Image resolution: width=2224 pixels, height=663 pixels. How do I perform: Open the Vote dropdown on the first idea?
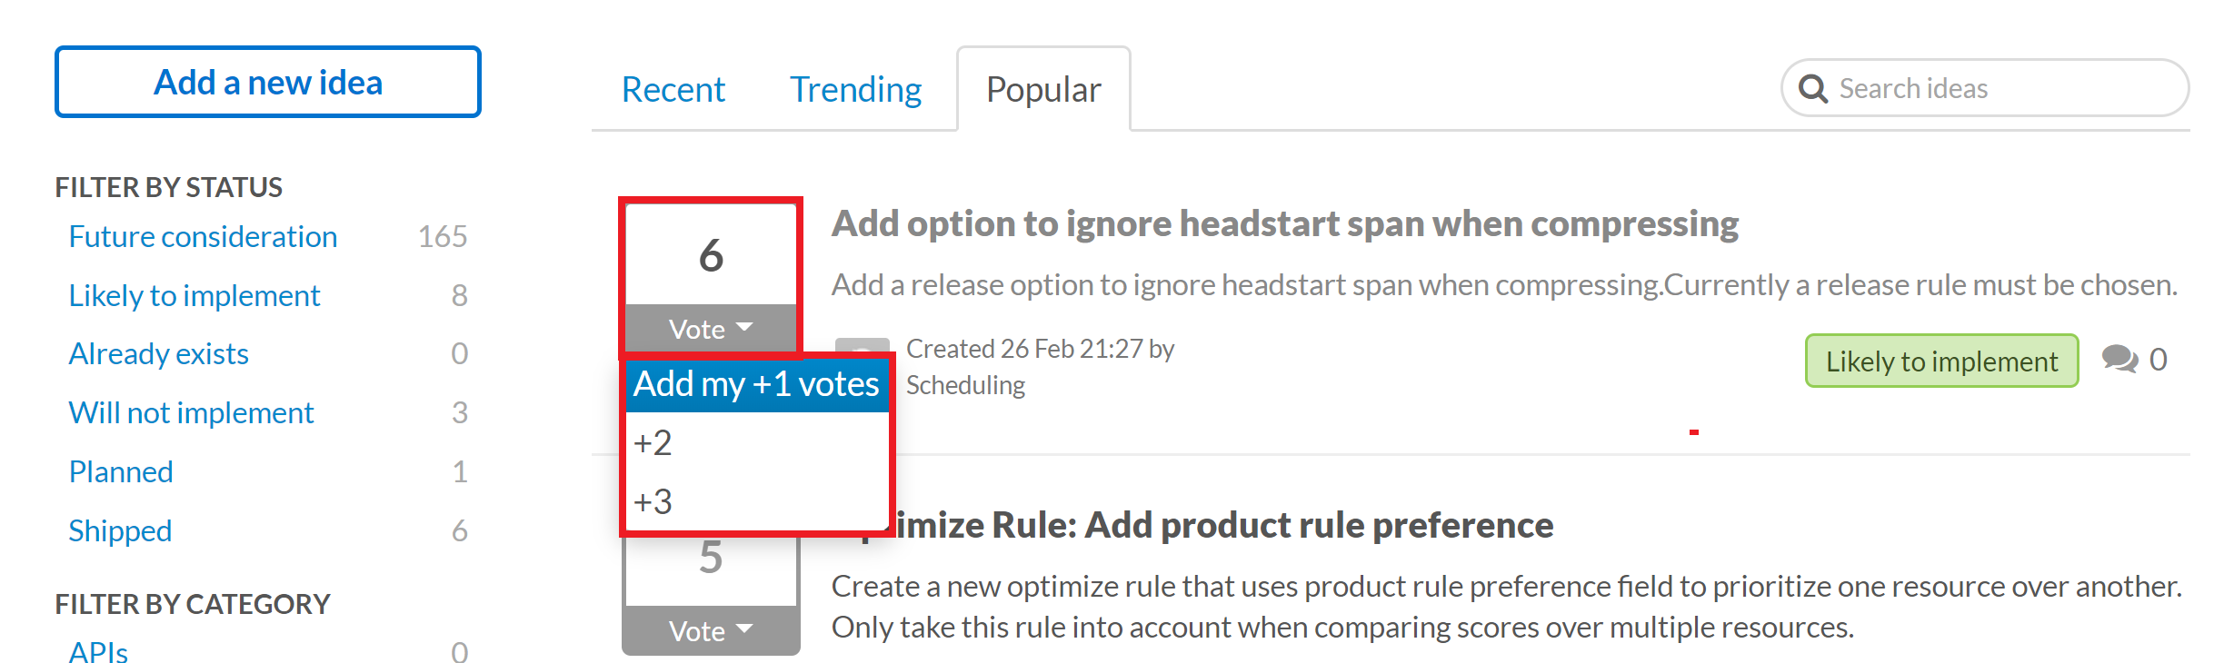pyautogui.click(x=711, y=329)
